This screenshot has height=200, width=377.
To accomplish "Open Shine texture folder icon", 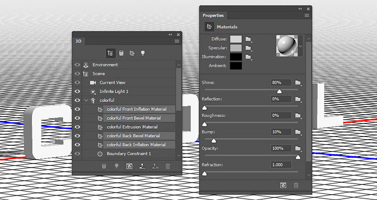I will pos(298,82).
